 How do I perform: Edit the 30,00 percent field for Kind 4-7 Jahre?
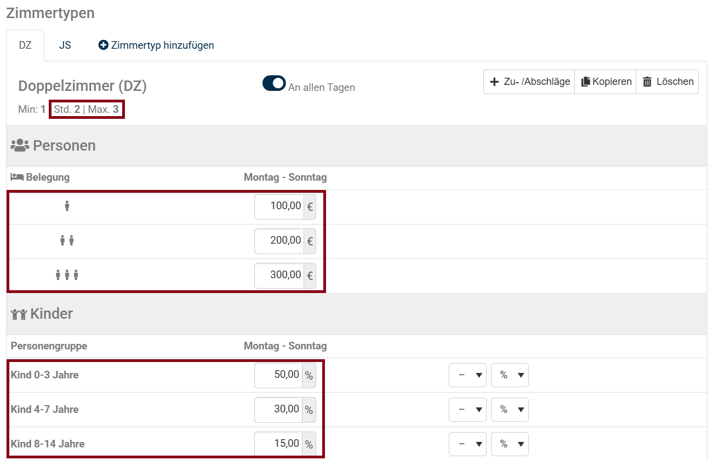(278, 410)
